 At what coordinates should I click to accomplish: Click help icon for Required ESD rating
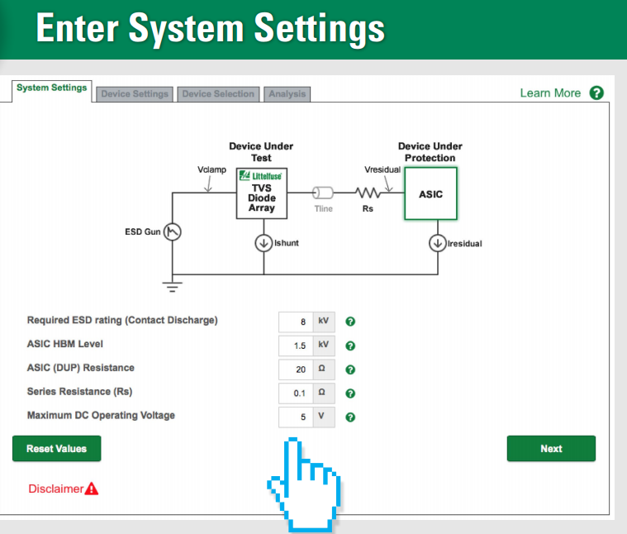click(x=350, y=322)
